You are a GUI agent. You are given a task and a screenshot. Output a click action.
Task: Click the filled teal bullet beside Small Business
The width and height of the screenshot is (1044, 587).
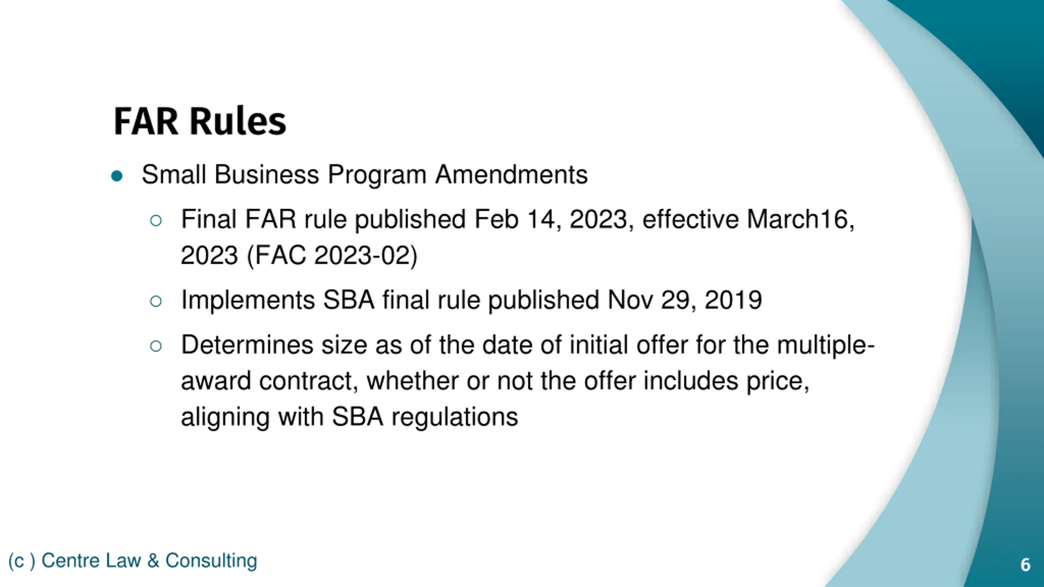(x=117, y=176)
